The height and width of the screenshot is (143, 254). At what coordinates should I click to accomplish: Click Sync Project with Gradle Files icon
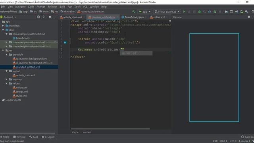(237, 12)
